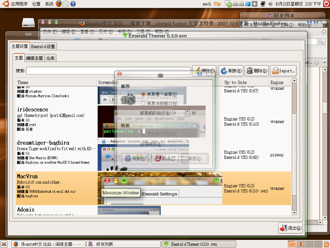Select 抓取整个桌面 (grab whole desktop) option

(x=159, y=94)
